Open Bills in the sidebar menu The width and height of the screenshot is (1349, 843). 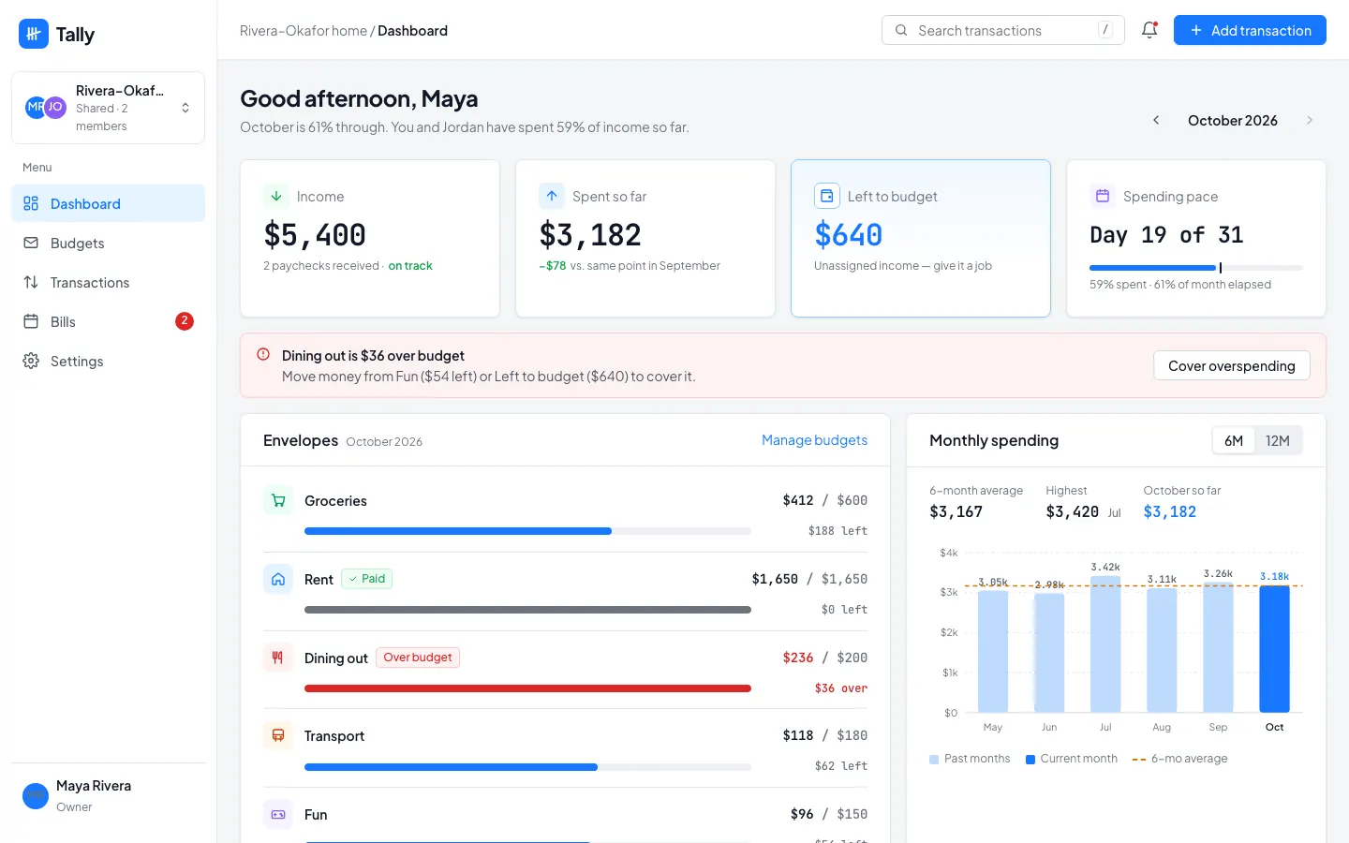click(108, 321)
